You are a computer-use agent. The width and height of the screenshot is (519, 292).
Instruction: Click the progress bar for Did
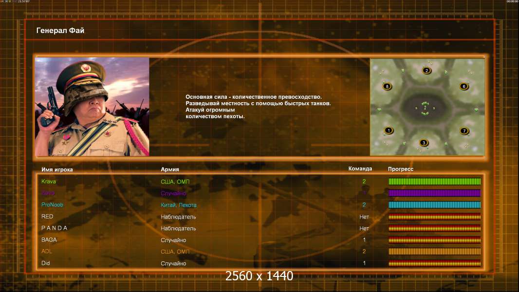(434, 263)
